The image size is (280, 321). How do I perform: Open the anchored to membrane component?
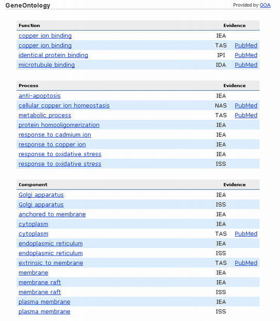click(x=52, y=214)
